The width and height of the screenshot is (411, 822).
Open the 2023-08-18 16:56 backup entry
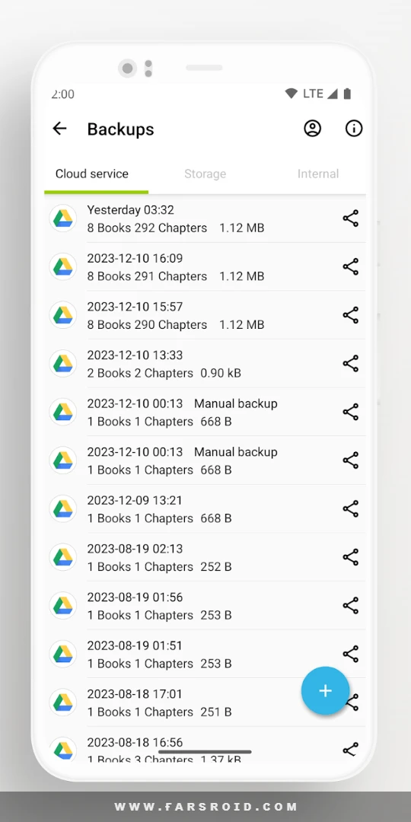click(x=205, y=747)
